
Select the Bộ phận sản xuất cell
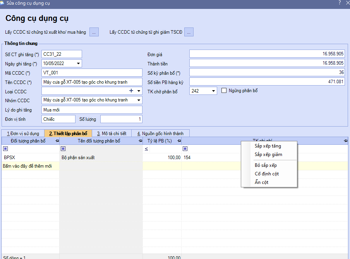coord(101,158)
